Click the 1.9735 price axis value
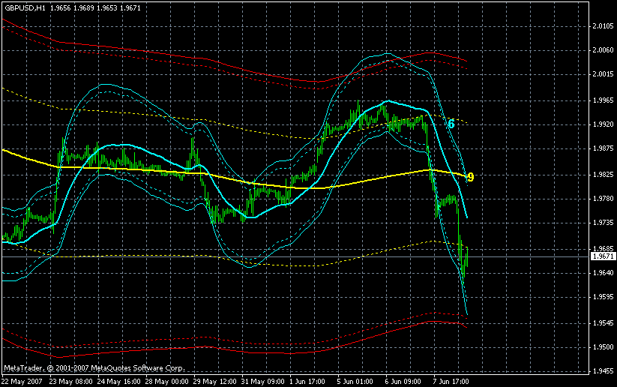The height and width of the screenshot is (387, 617). pyautogui.click(x=604, y=223)
